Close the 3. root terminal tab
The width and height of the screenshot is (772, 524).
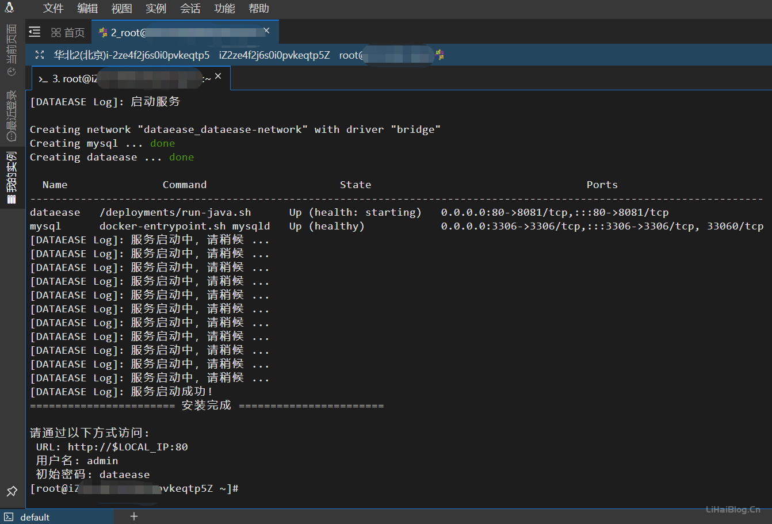(218, 76)
